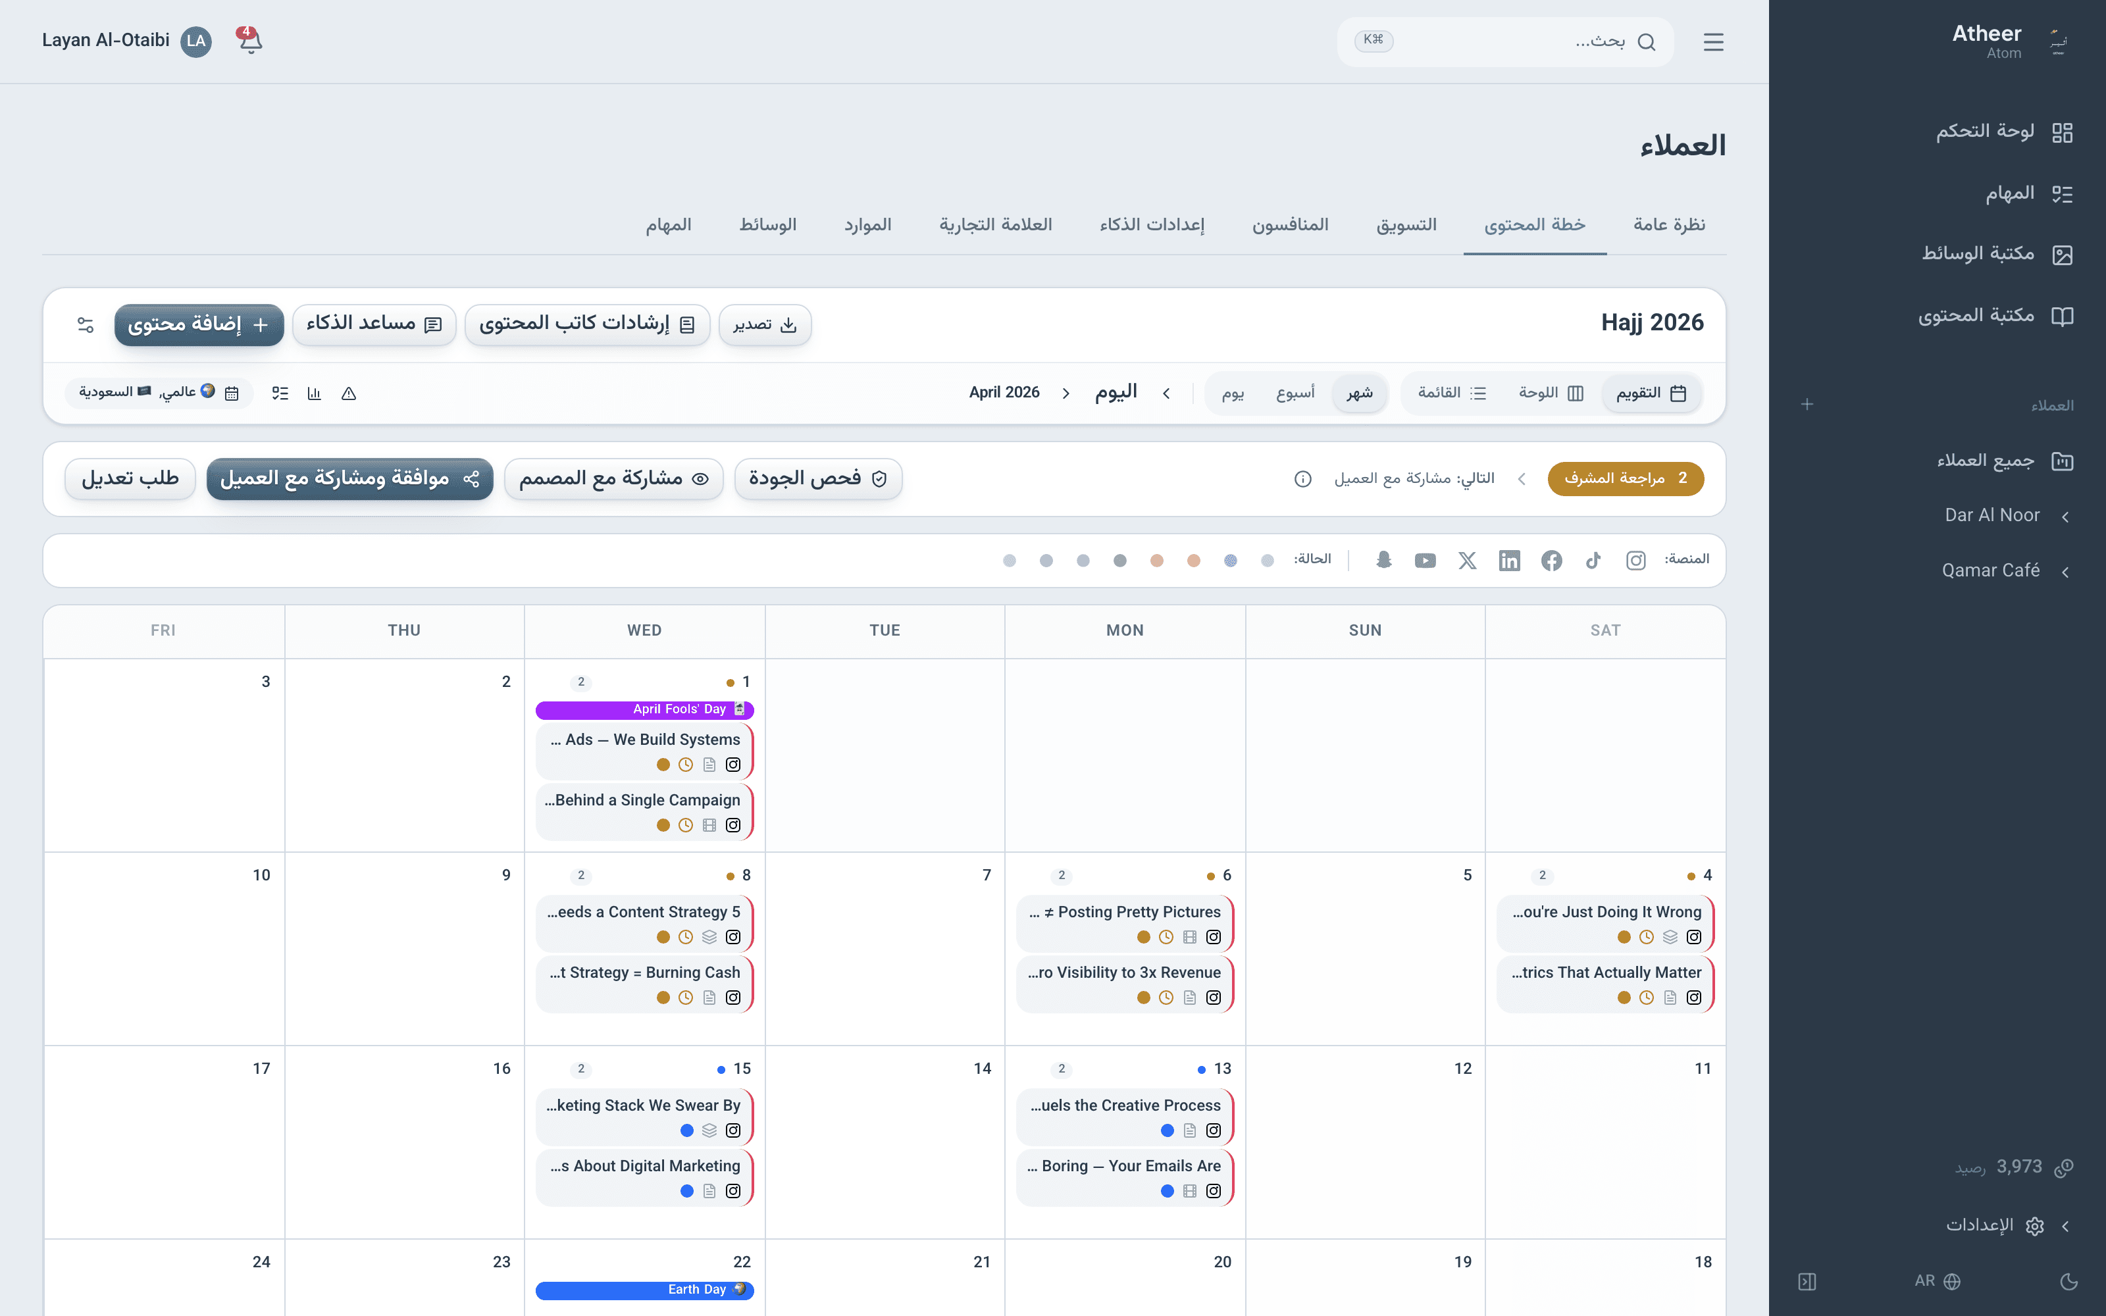Go to the month via right chevron beside April 2026

click(1066, 393)
